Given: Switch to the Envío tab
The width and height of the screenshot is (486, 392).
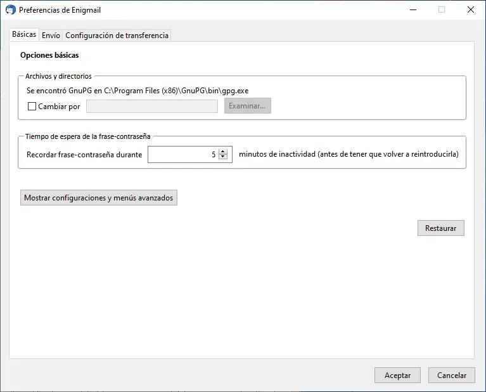Looking at the screenshot, I should point(51,36).
